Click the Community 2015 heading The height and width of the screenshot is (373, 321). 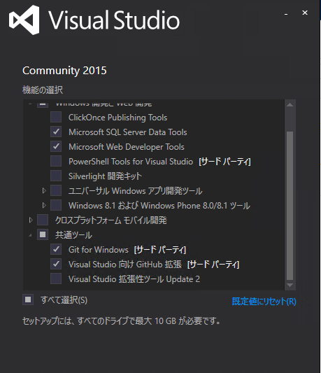pyautogui.click(x=64, y=71)
